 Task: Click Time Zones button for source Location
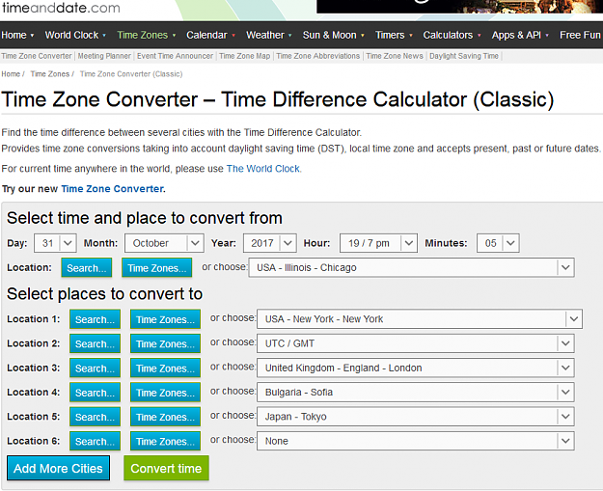coord(157,267)
